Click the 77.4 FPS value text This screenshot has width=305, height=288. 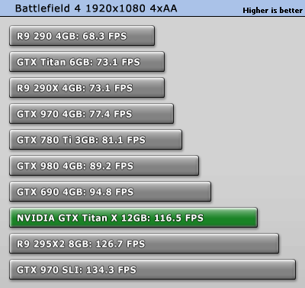111,114
